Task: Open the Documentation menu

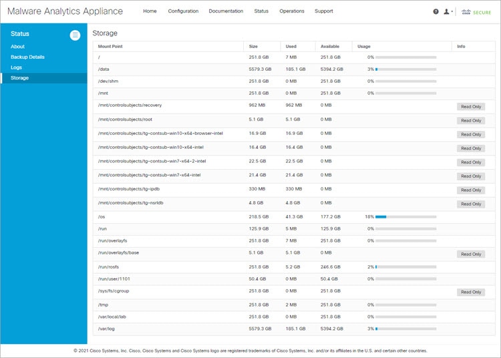Action: tap(226, 11)
